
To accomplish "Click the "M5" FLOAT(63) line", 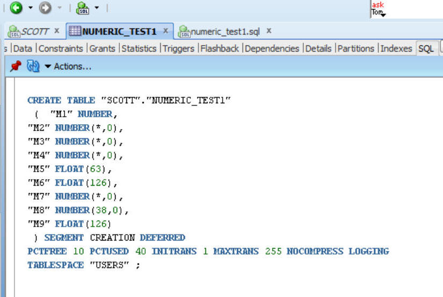I will (70, 169).
